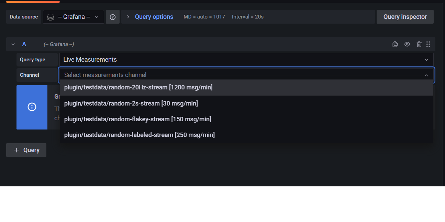Open the Query inspector

(x=405, y=17)
